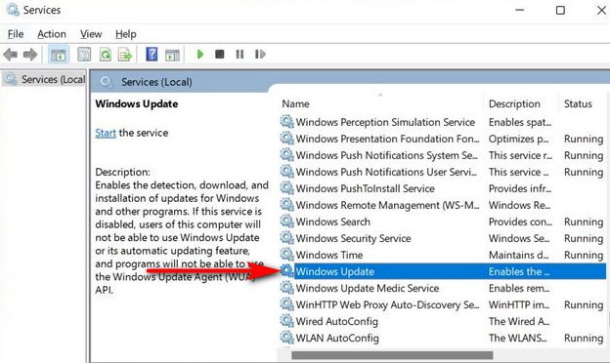
Task: Click the horizontal scrollbar thumb
Action: click(392, 355)
